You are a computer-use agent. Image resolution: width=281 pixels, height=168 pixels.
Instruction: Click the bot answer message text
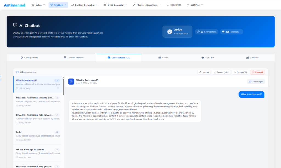click(135, 111)
